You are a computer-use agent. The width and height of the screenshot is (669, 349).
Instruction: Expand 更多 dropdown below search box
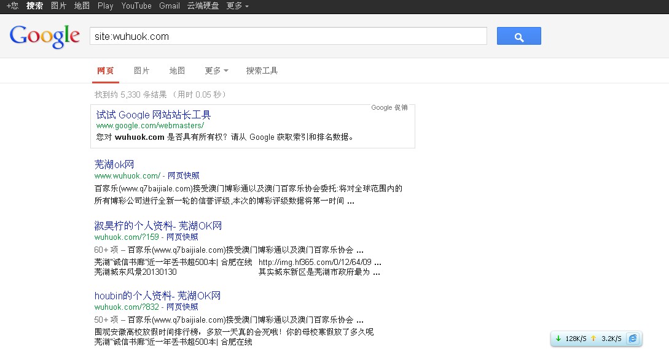(216, 71)
